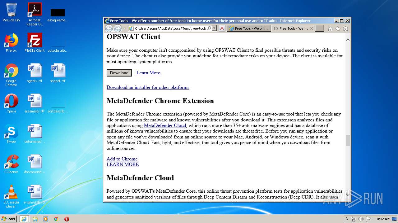Follow the MetaDefender Cloud inline link
Screen dimensions: 398x223
(165, 125)
